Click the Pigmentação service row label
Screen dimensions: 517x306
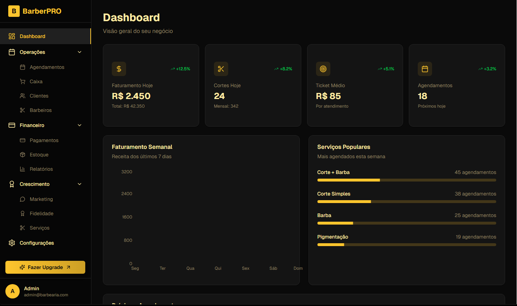point(332,237)
